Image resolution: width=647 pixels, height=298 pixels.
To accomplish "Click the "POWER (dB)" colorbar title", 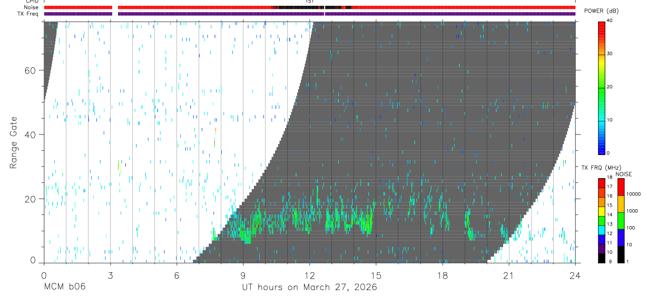I will point(602,11).
